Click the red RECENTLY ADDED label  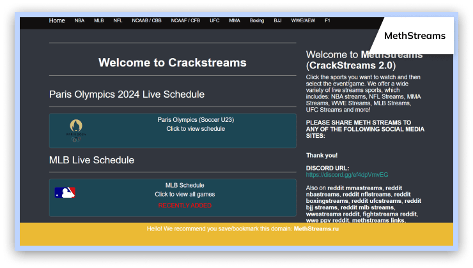point(185,205)
